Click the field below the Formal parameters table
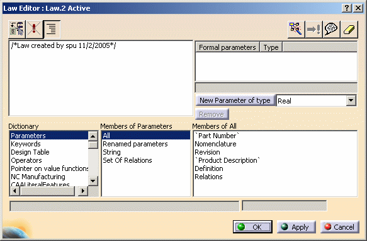This screenshot has height=241, width=367. (276, 88)
